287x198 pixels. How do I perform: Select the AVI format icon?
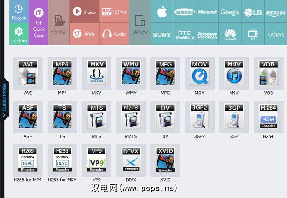coord(28,73)
